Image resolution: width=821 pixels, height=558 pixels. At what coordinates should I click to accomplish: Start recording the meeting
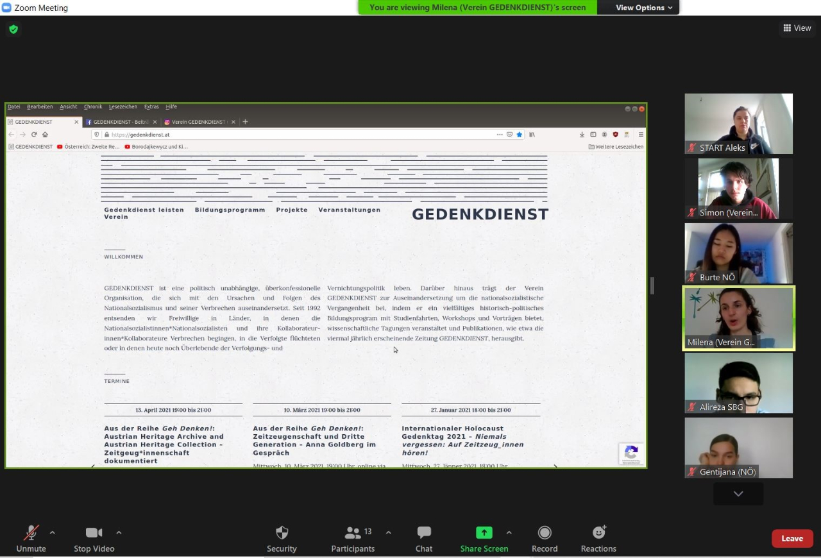click(545, 538)
